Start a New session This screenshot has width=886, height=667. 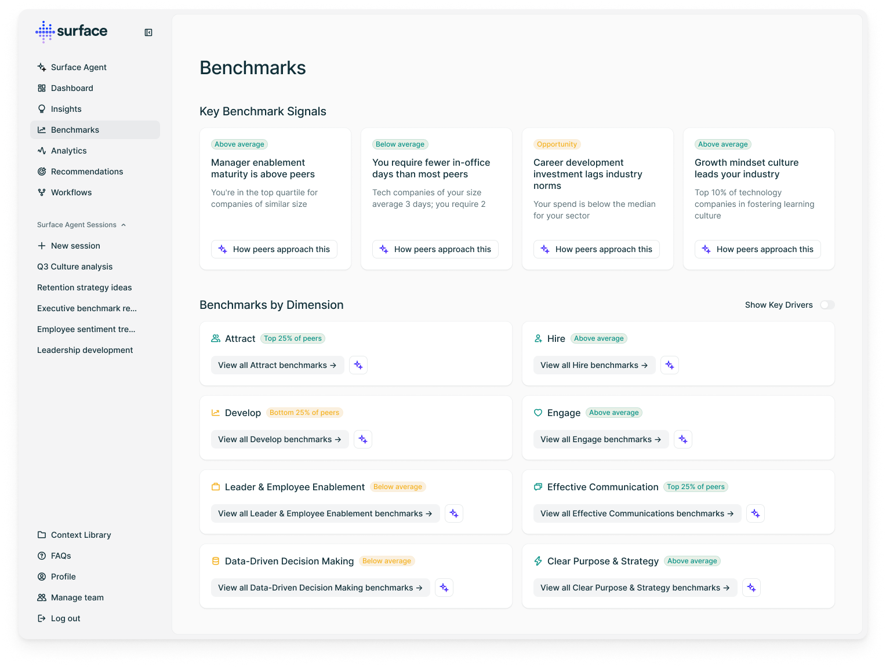(75, 246)
